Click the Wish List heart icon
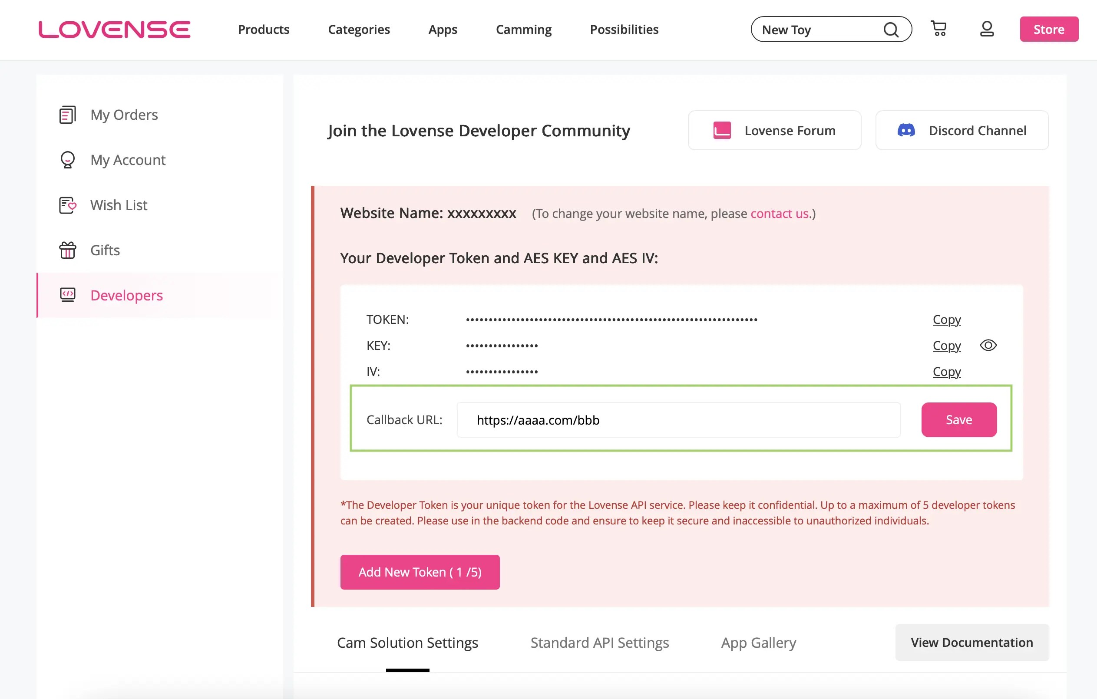This screenshot has width=1097, height=699. 67,205
